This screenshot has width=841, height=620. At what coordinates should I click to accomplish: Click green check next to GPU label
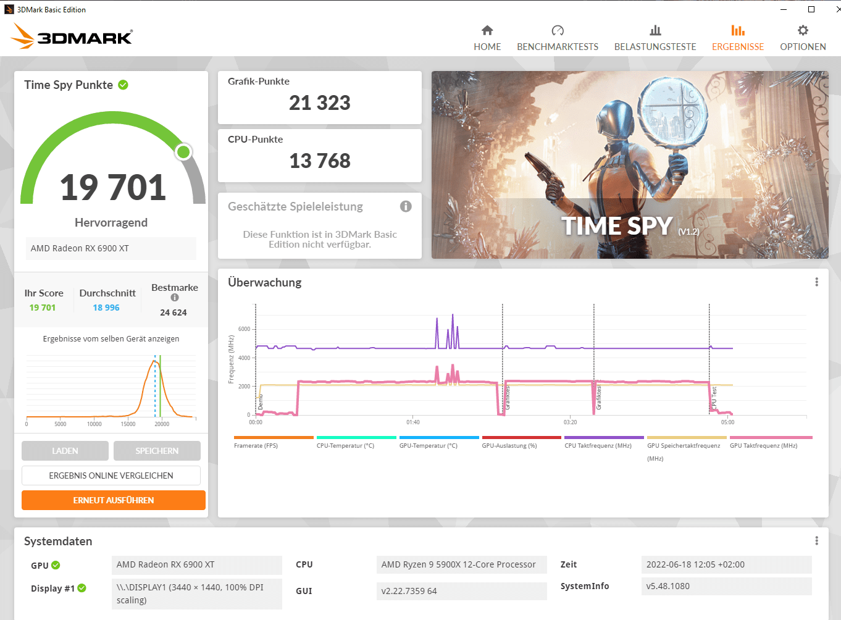(x=56, y=565)
